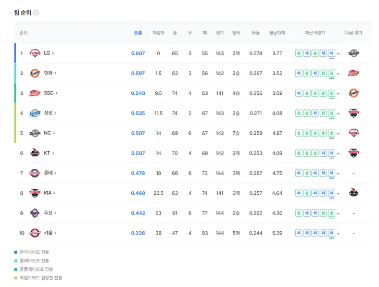Open the 롯데 team page link
Image resolution: width=379 pixels, height=287 pixels.
50,173
